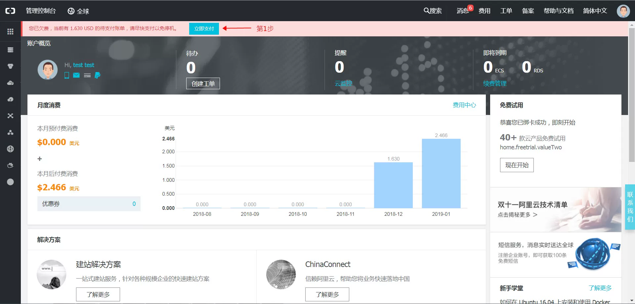Open the 工单 menu in top bar
This screenshot has height=304, width=635.
[x=506, y=11]
